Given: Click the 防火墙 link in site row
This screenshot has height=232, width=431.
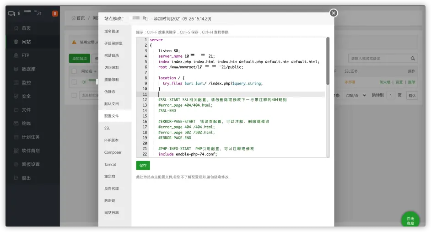Looking at the screenshot, I should 385,82.
